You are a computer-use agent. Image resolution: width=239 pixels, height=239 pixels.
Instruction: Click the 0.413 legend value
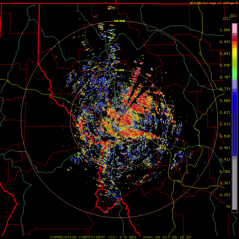[225, 160]
